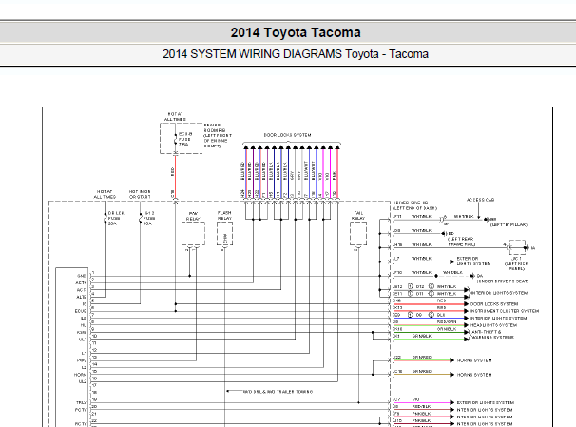
Task: Click the RED/GRN wire color label
Action: coord(447,321)
